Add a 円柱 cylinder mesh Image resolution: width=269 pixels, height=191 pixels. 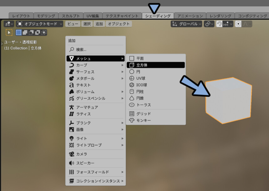(156, 92)
